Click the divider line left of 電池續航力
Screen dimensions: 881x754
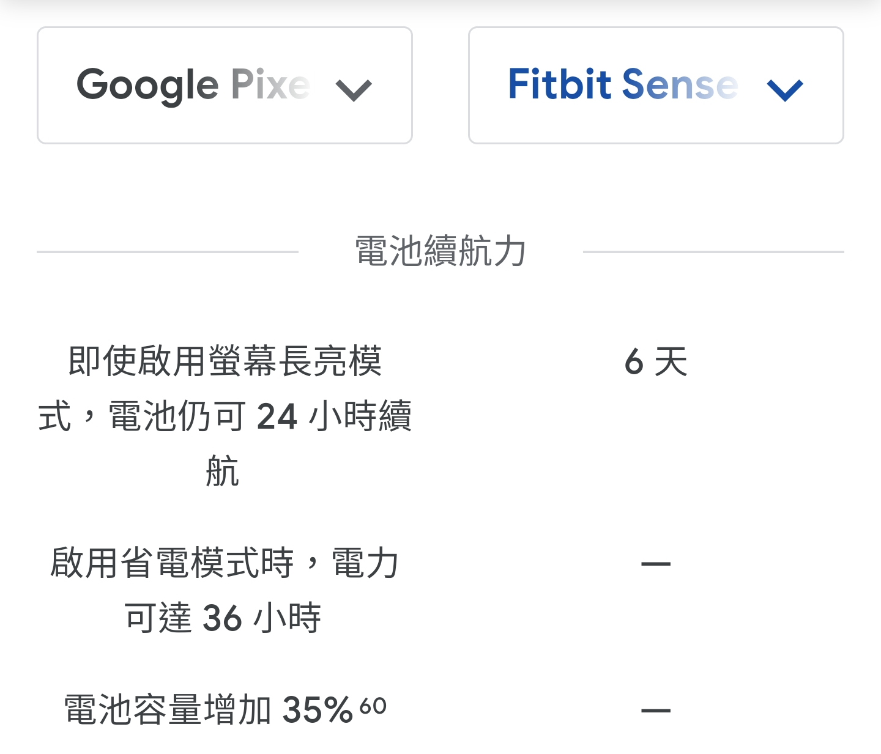(167, 251)
